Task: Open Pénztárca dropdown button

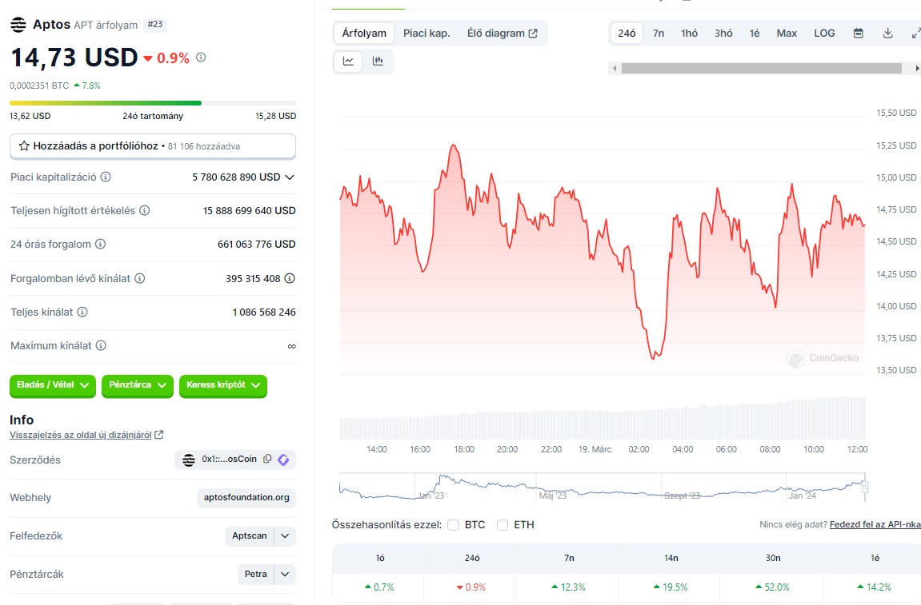Action: coord(138,385)
